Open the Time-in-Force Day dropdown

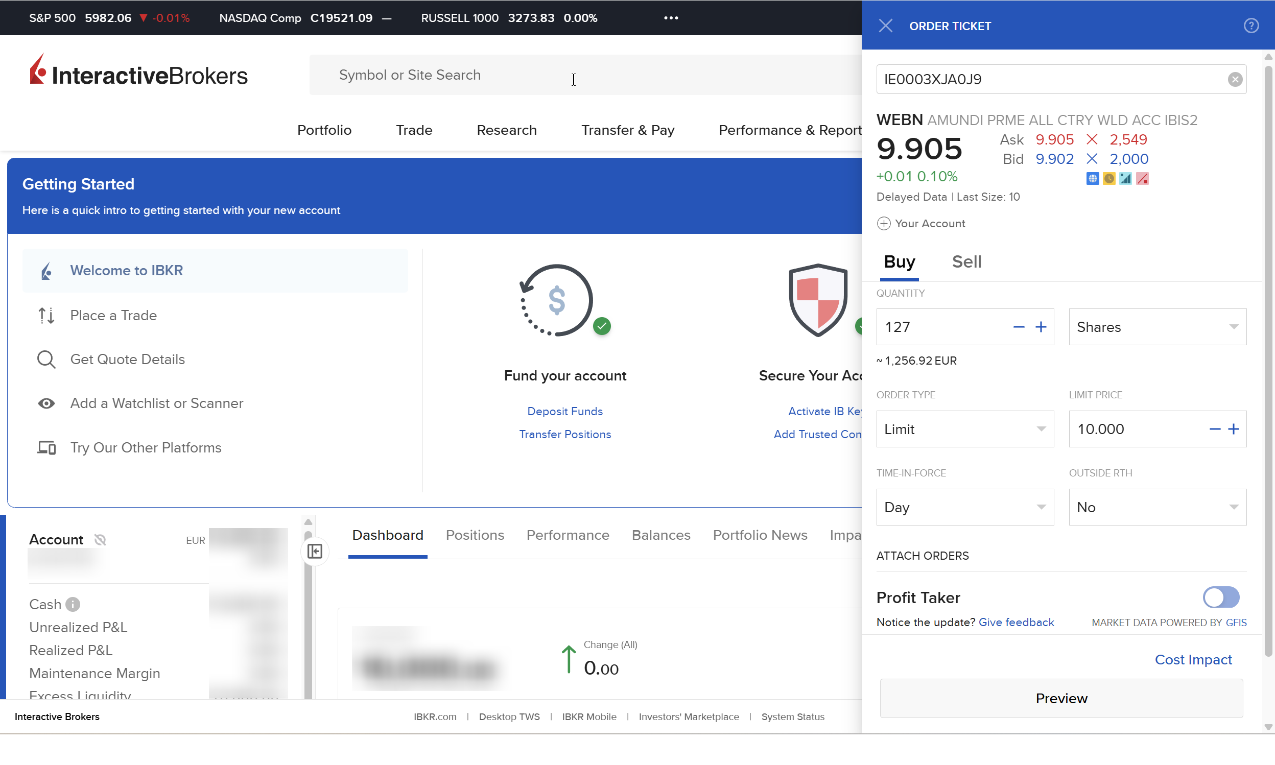(964, 507)
